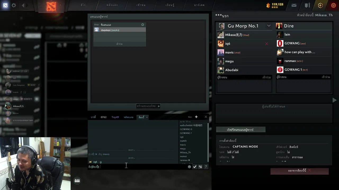Screen dimensions: 339x190
Task: Select player mavis in Gu Morp team
Action: pos(244,52)
